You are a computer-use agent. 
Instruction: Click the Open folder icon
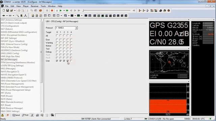coord(11,10)
